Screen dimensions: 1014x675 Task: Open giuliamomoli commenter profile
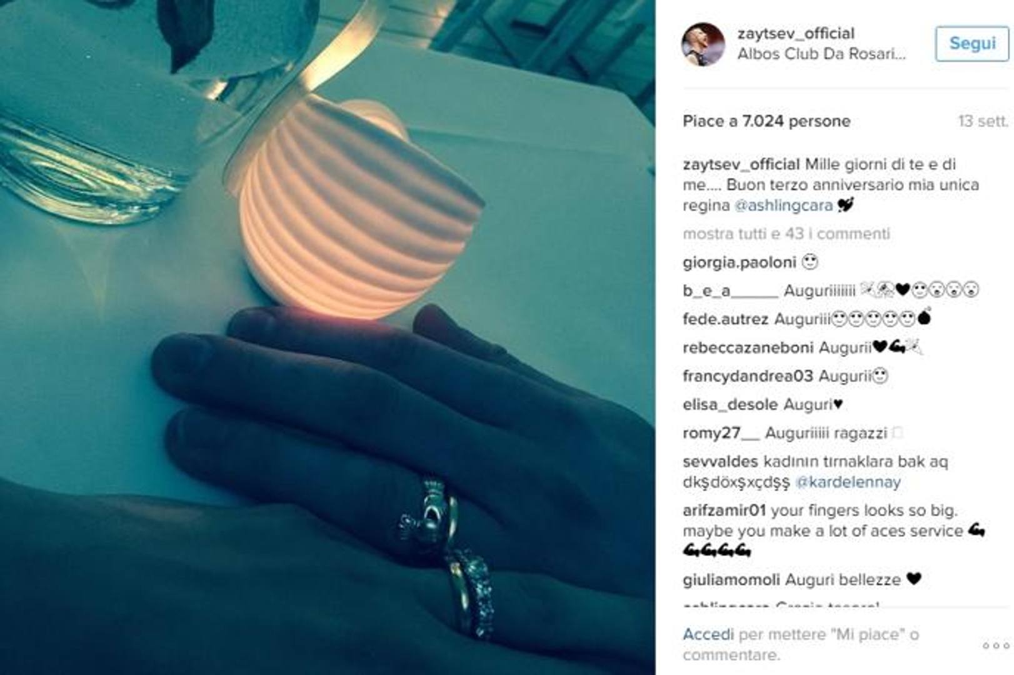coord(731,580)
